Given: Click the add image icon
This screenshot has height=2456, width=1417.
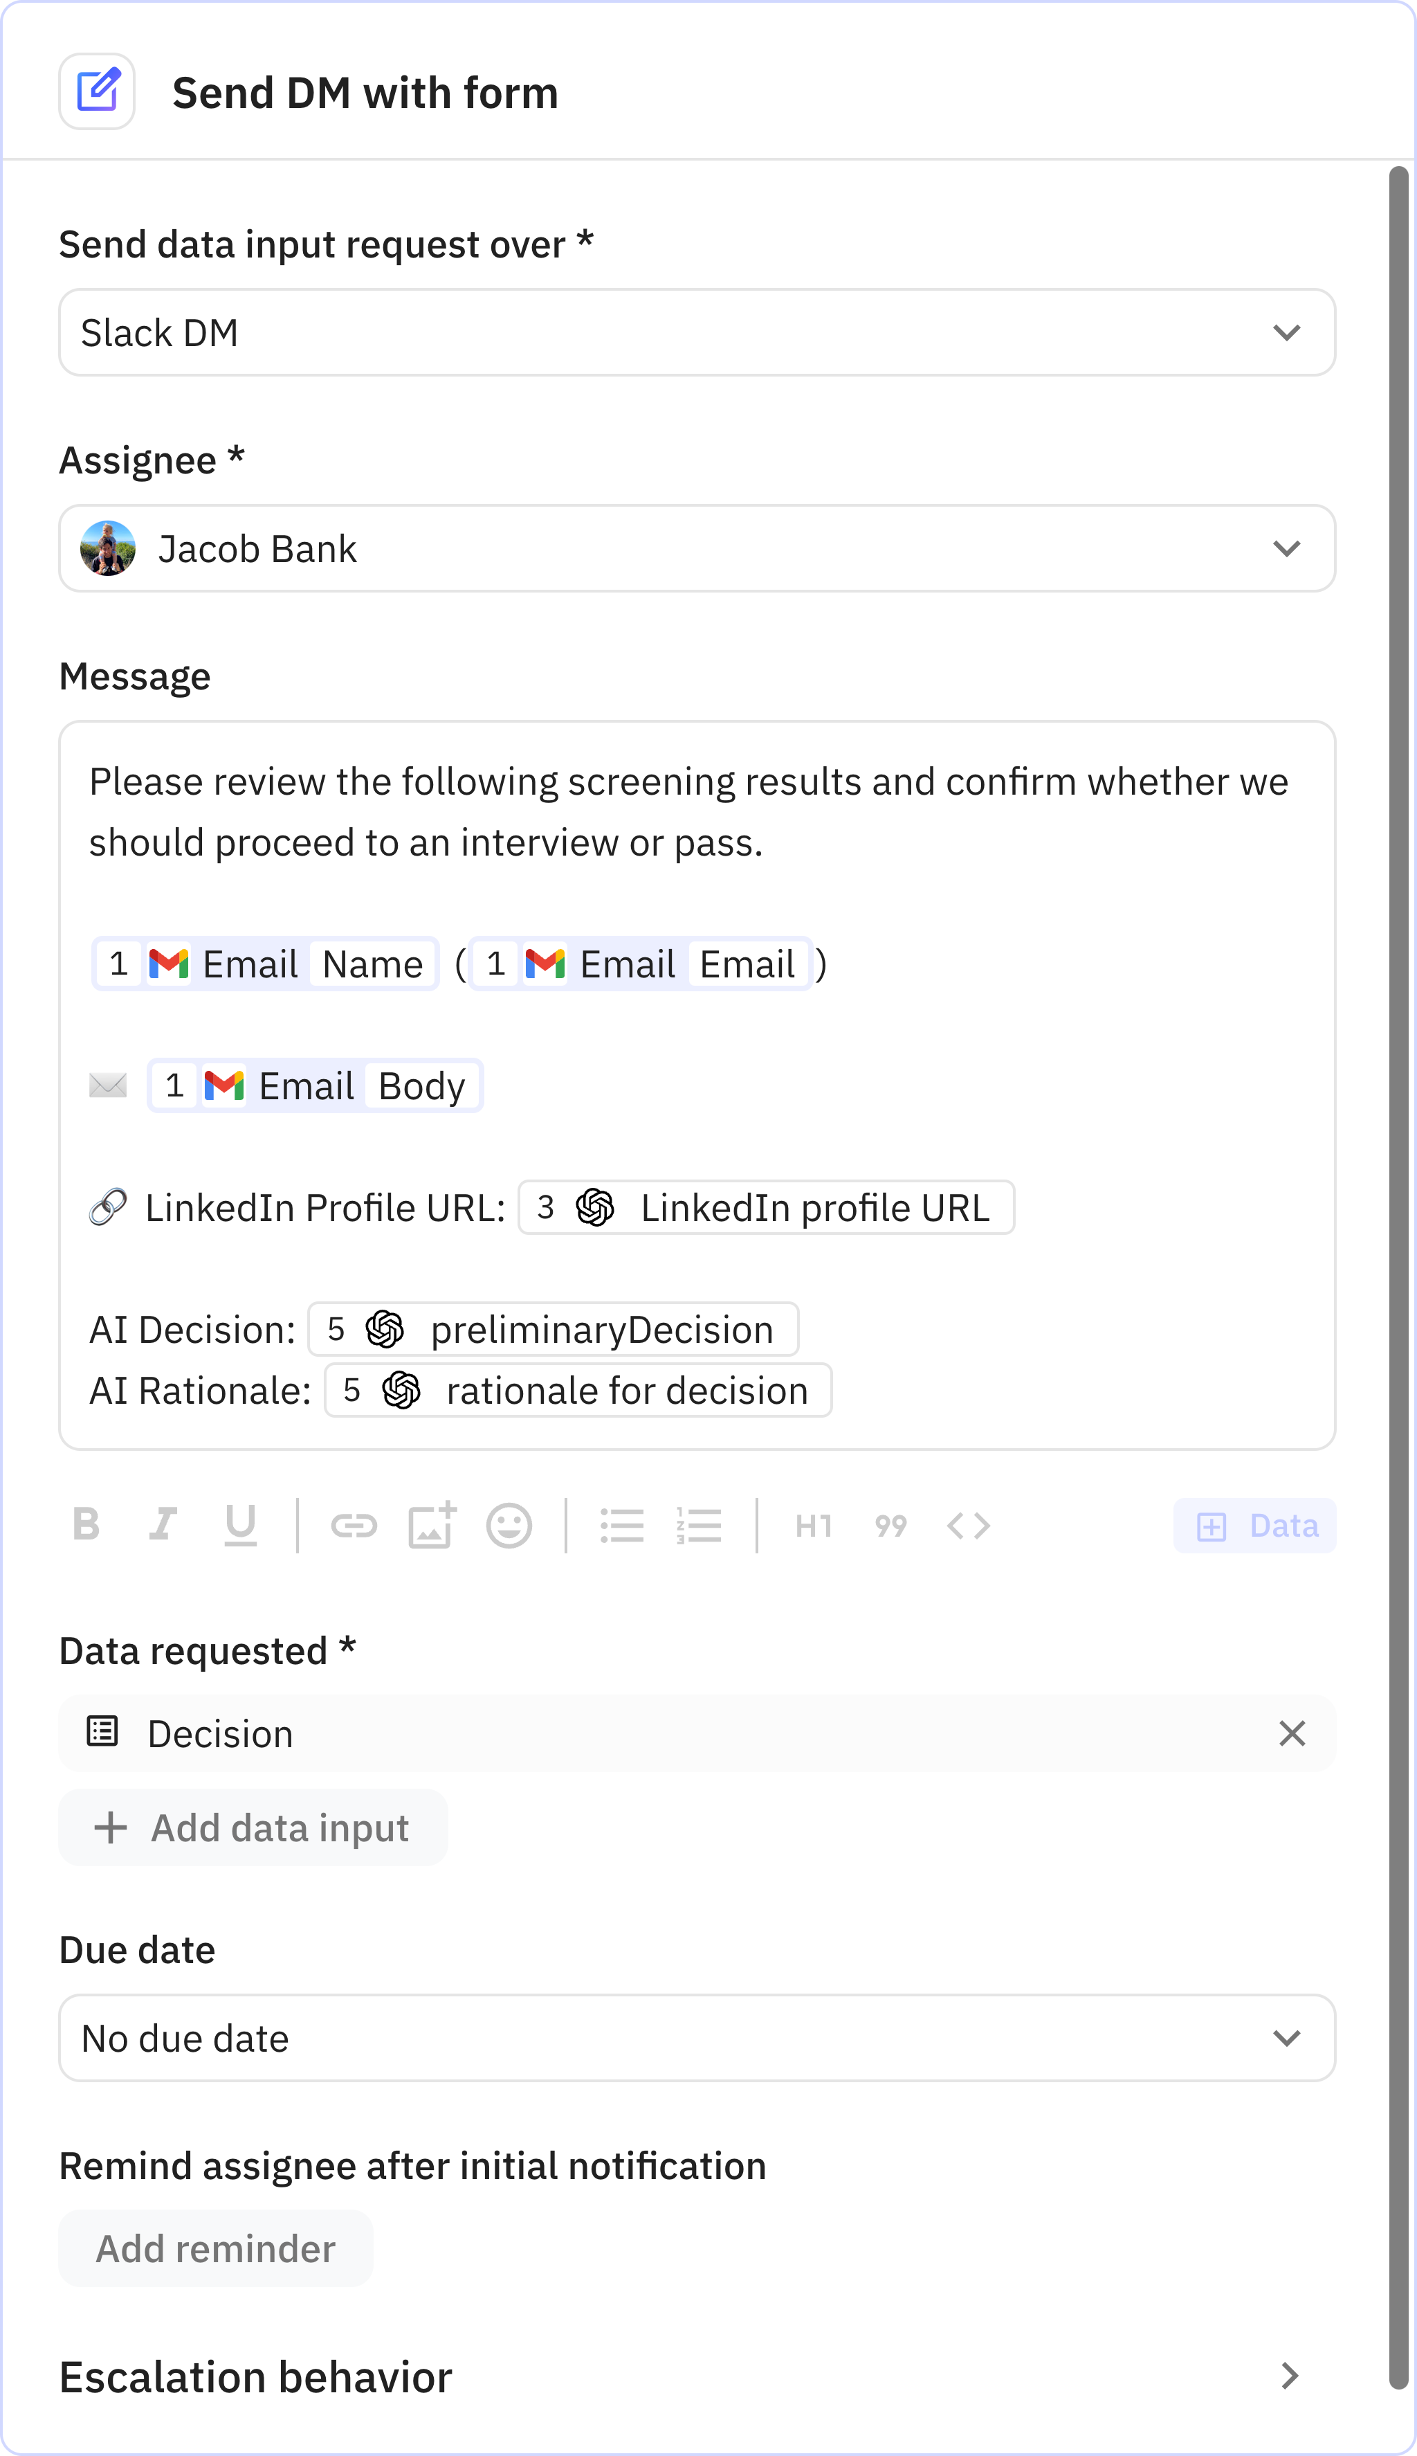Looking at the screenshot, I should click(431, 1524).
